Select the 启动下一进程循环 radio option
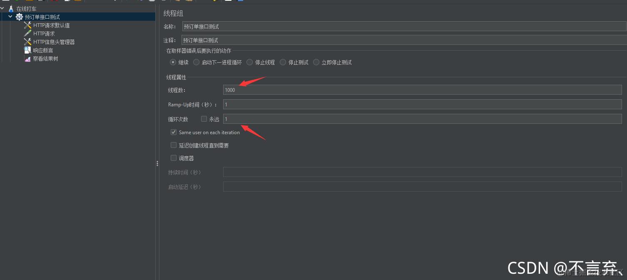Screen dimensions: 627x280 pyautogui.click(x=197, y=62)
